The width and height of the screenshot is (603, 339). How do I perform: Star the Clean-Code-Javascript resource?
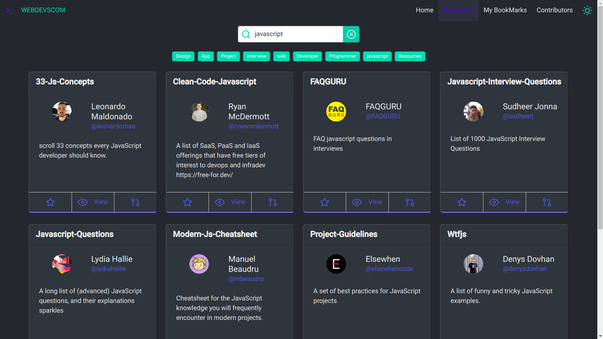187,202
